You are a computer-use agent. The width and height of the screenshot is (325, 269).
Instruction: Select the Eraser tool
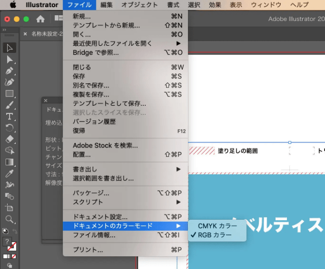pyautogui.click(x=9, y=139)
